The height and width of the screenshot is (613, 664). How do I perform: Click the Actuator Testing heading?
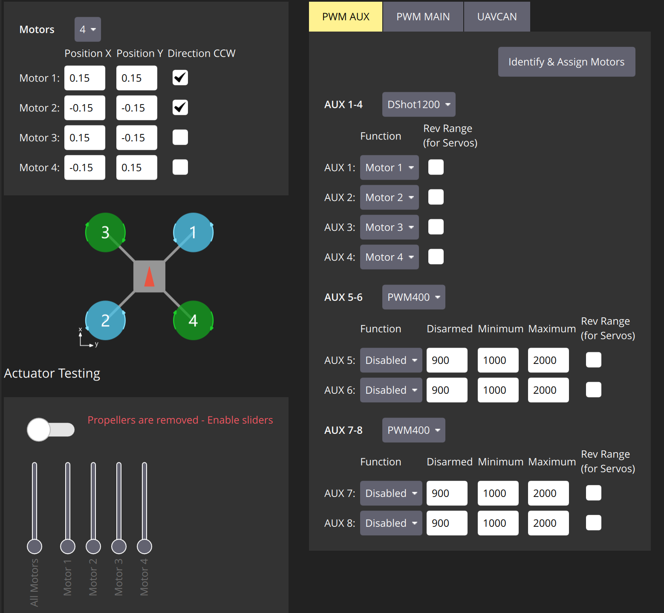[52, 373]
